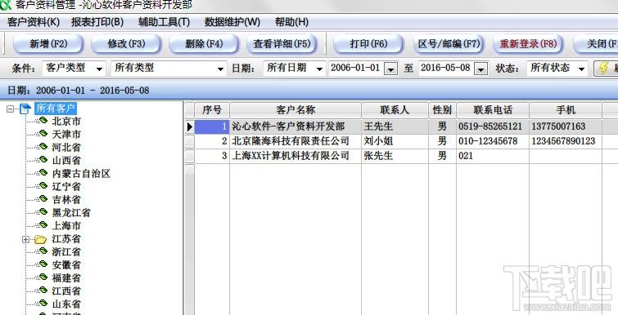Image resolution: width=618 pixels, height=315 pixels.
Task: Open the 客户类型 condition dropdown
Action: point(99,69)
